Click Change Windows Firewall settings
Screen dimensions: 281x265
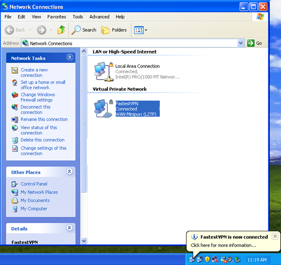click(38, 97)
